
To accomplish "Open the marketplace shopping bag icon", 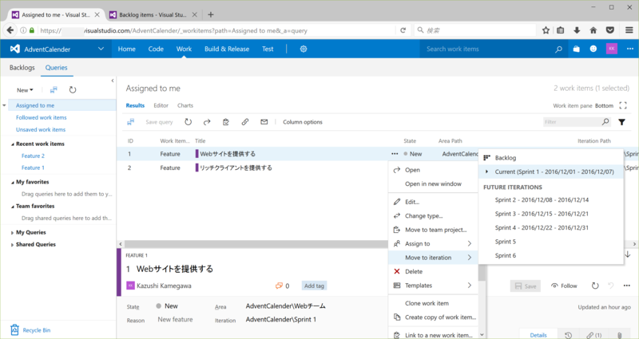I will pyautogui.click(x=576, y=49).
